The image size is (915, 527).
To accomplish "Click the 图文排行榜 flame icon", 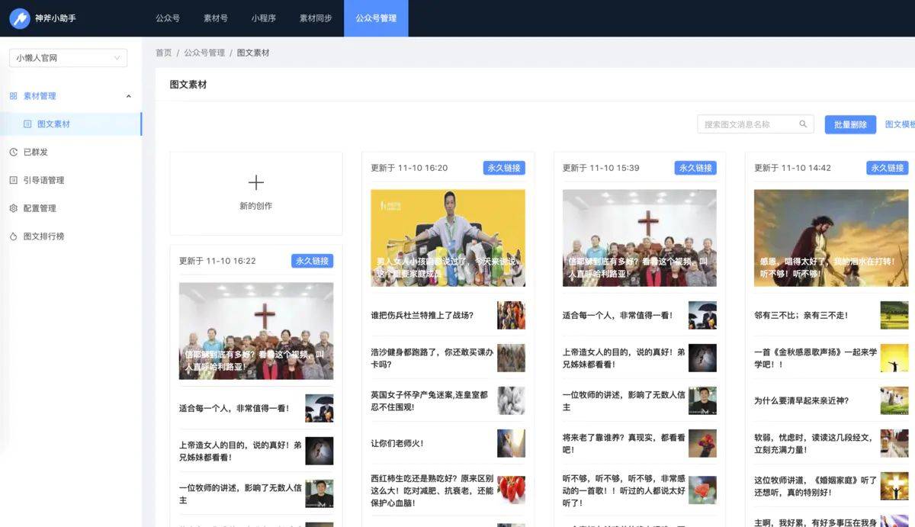I will click(14, 236).
